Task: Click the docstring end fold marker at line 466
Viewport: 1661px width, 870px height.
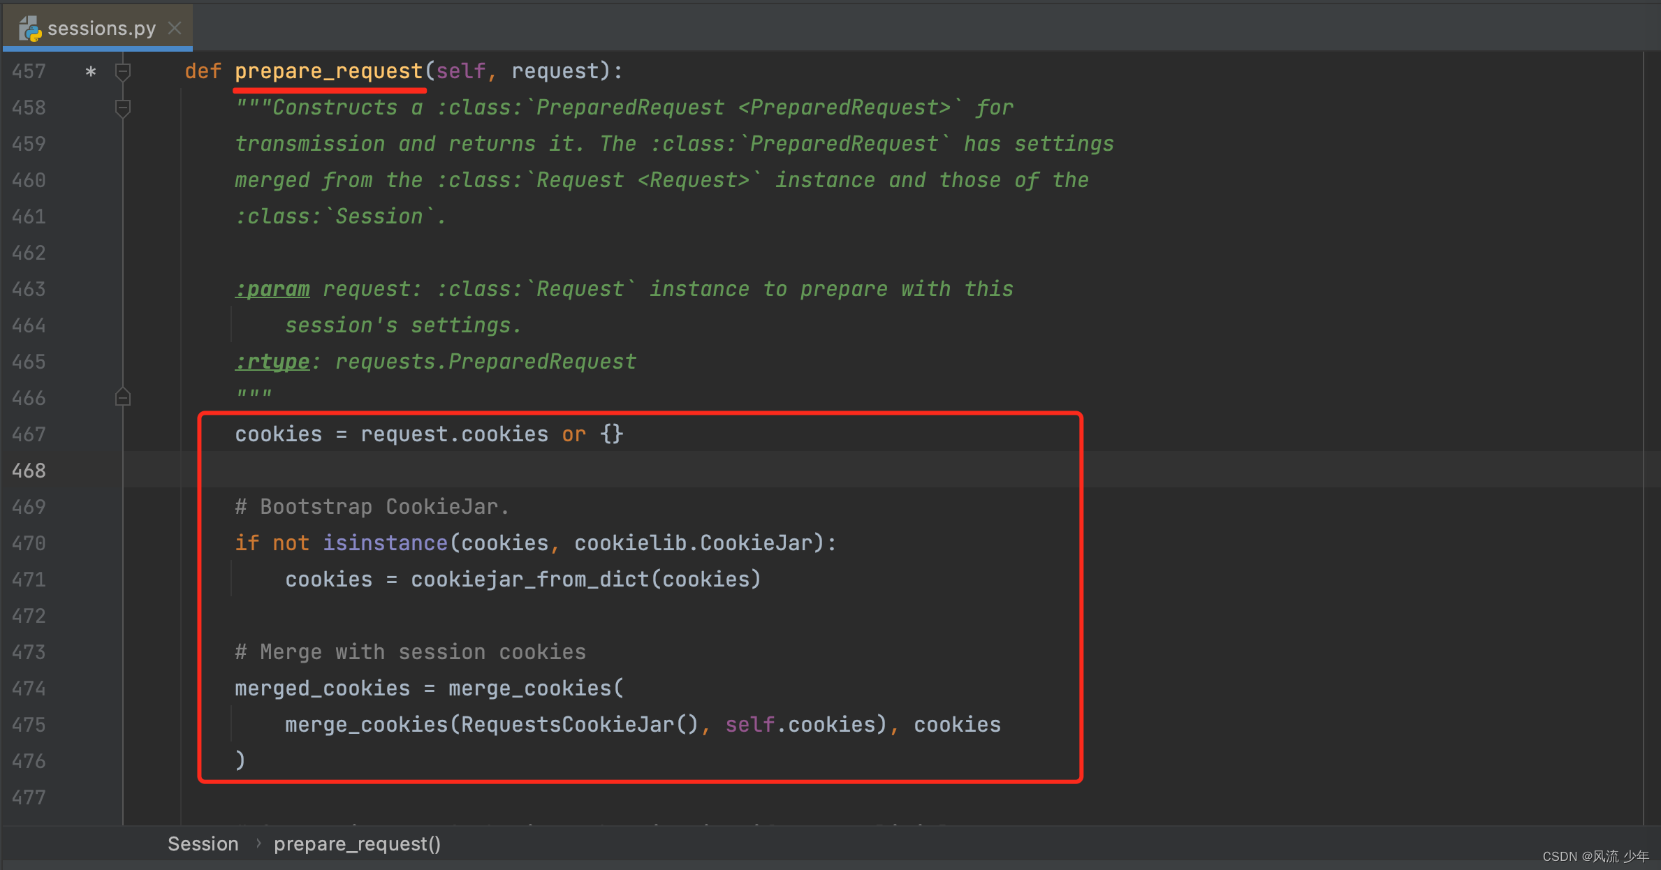Action: 123,398
